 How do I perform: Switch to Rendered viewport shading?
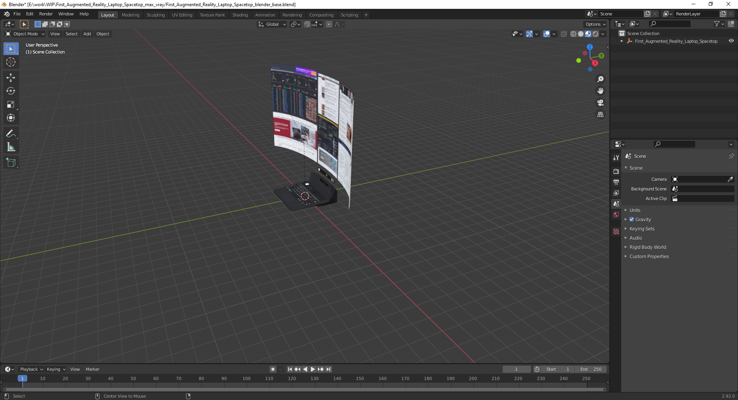pyautogui.click(x=595, y=34)
